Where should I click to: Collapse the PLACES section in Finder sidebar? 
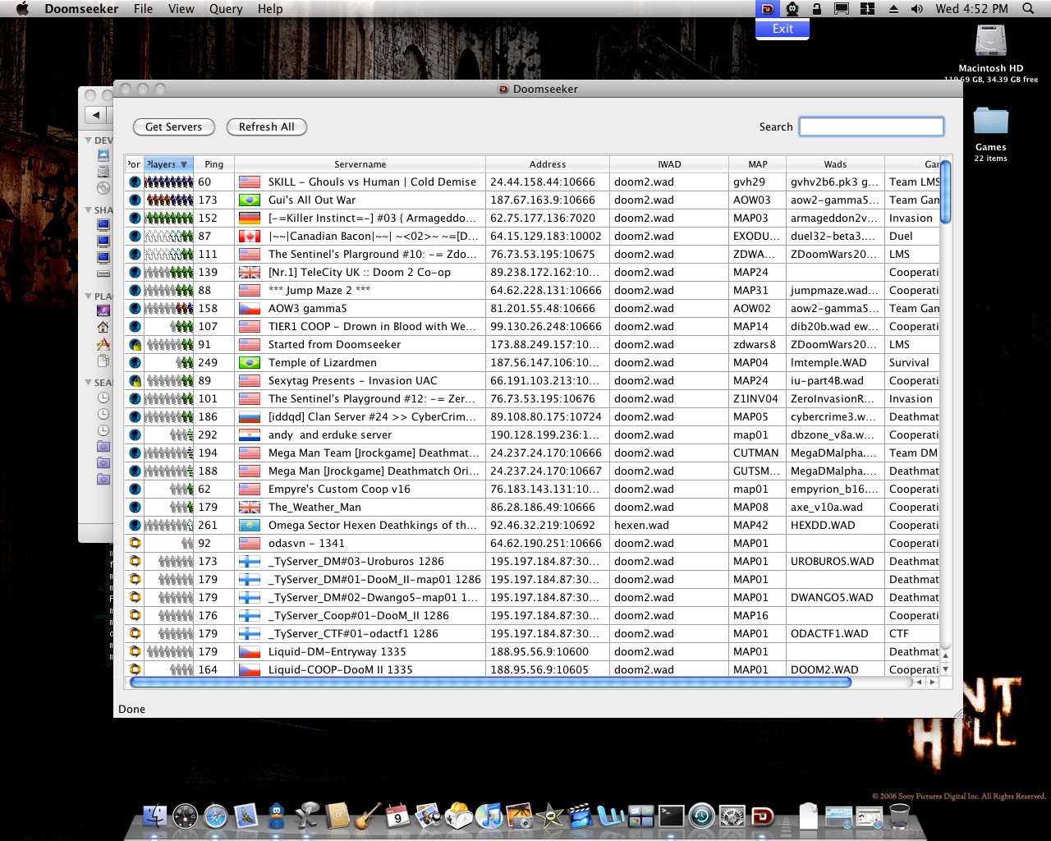coord(89,296)
